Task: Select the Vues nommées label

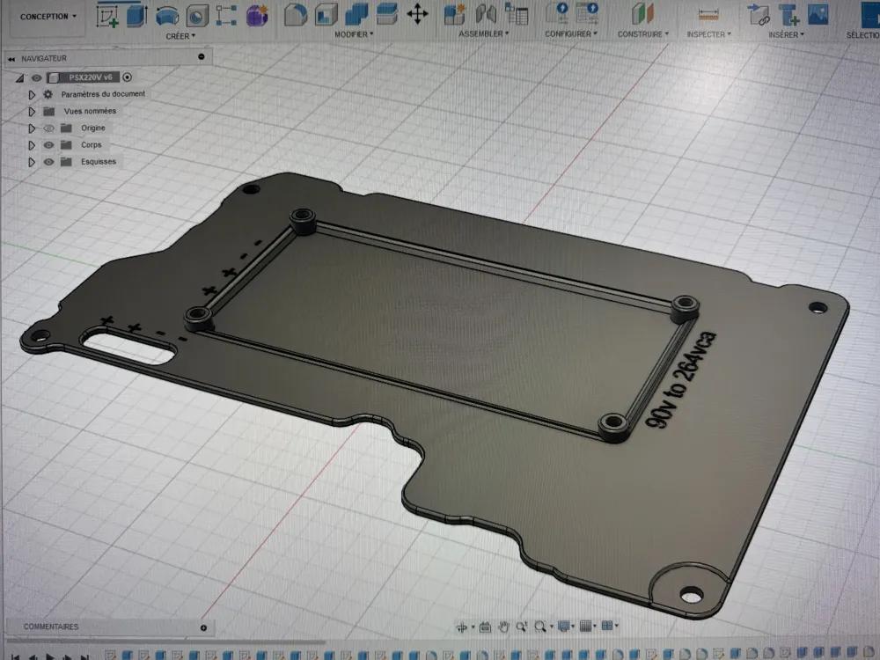Action: click(90, 111)
